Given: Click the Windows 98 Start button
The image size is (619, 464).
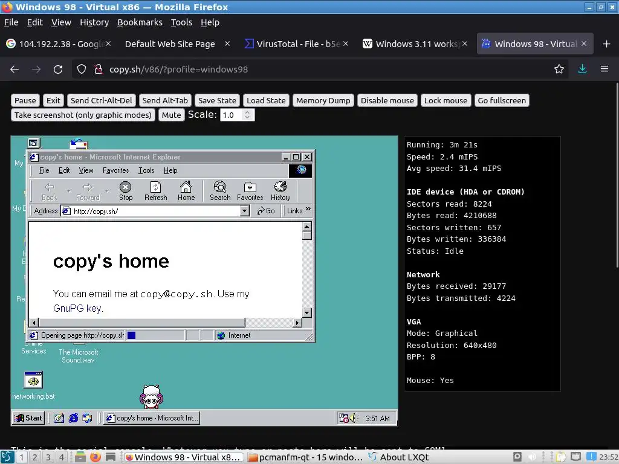Looking at the screenshot, I should [28, 418].
